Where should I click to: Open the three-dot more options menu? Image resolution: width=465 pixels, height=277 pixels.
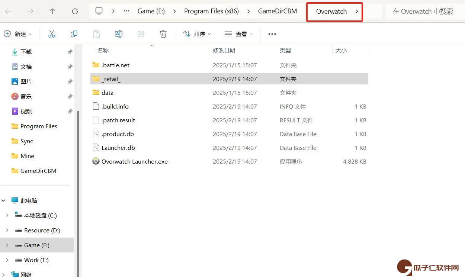click(272, 34)
